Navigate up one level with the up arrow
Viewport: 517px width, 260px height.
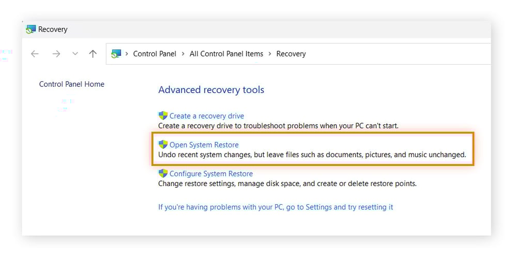tap(93, 54)
